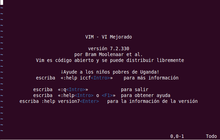Image resolution: width=220 pixels, height=140 pixels.
Task: Click the 'VIM - VI Mejorado' title text
Action: point(109,37)
